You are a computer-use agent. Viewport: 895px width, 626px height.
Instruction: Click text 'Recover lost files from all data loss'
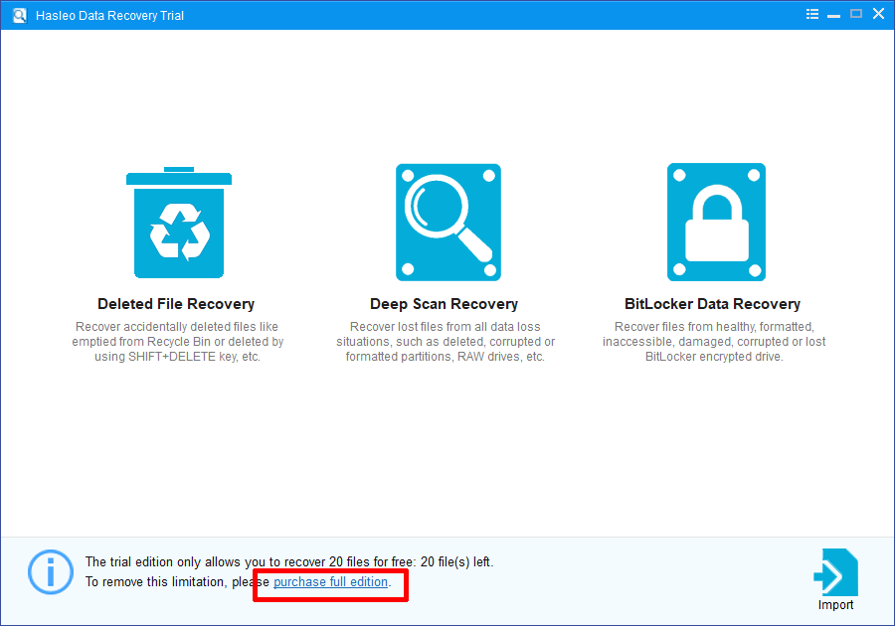[446, 327]
